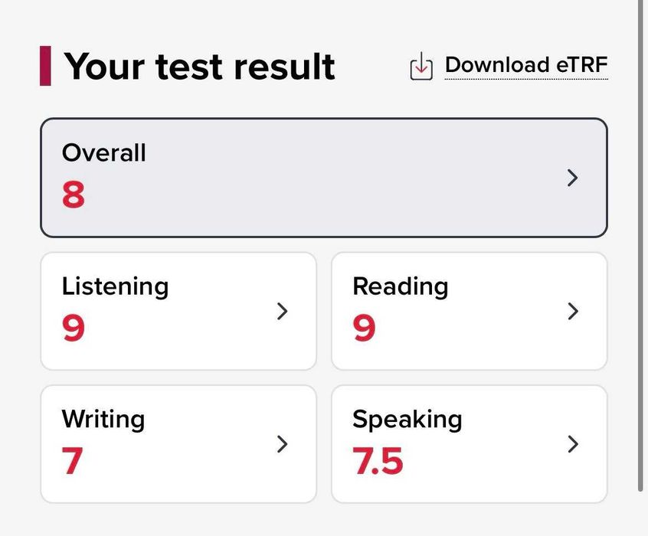The width and height of the screenshot is (648, 536).
Task: Expand Overall score with its chevron arrow
Action: 572,178
